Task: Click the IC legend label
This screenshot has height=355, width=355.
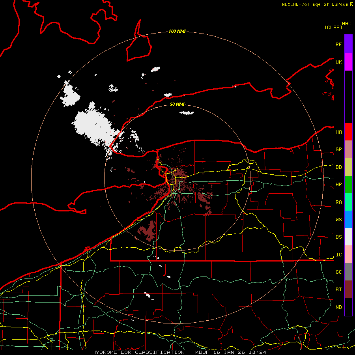Action: 338,255
